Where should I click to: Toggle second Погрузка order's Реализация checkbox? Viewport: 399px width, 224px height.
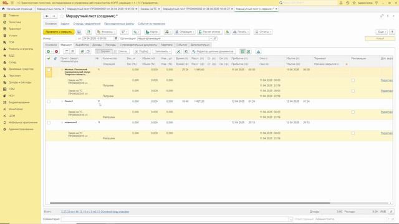point(353,91)
